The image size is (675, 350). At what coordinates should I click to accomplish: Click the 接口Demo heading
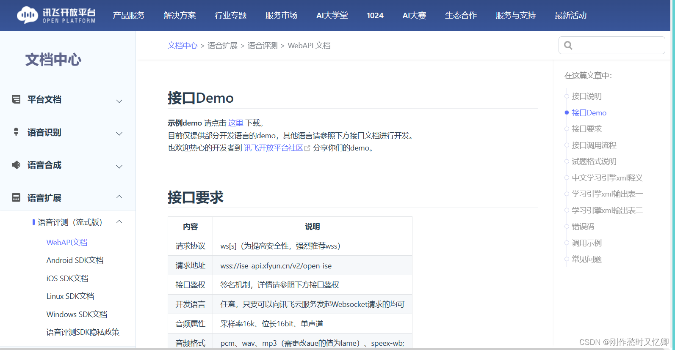point(200,98)
